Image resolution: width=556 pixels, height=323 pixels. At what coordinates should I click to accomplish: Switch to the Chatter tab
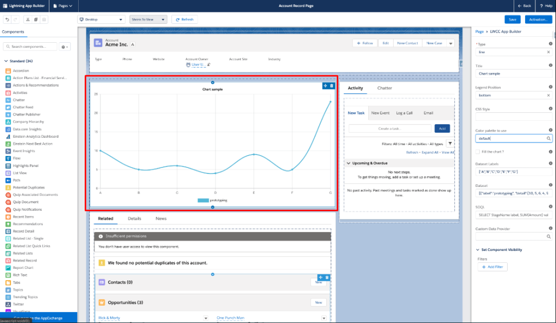(384, 88)
